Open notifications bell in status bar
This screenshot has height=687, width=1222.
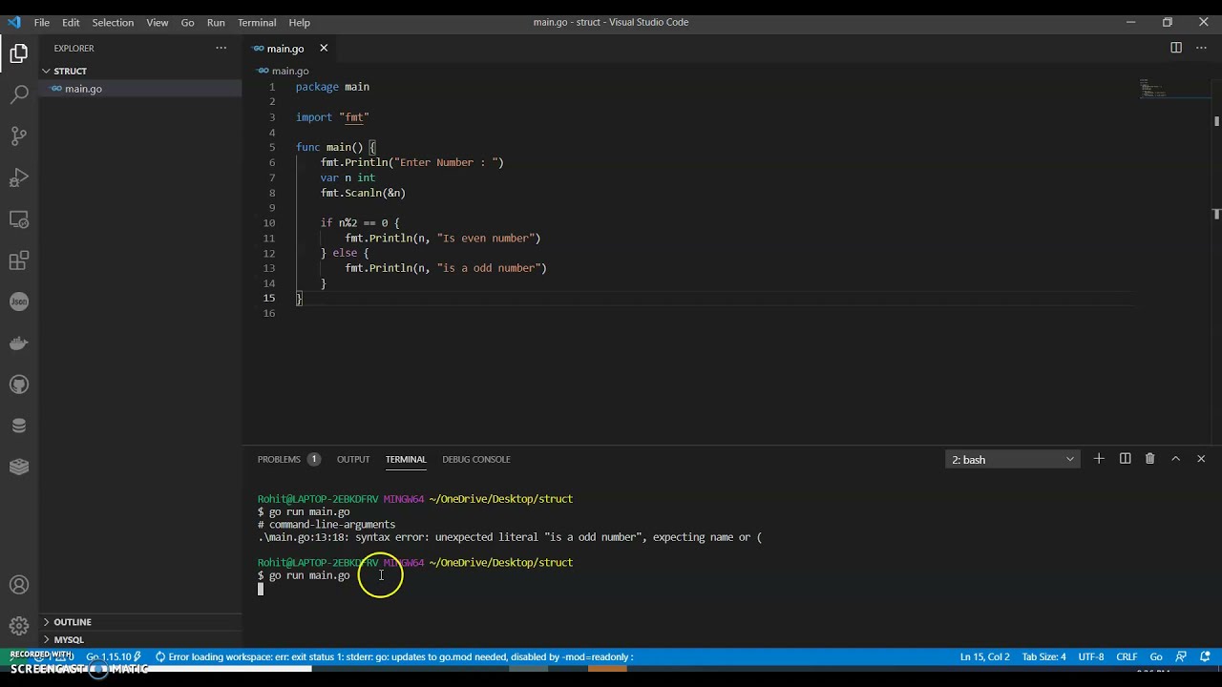(x=1205, y=656)
